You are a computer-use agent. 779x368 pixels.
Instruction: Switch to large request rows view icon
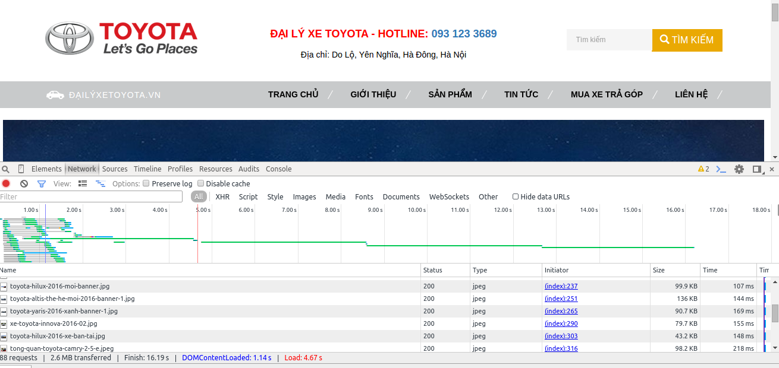[x=83, y=184]
